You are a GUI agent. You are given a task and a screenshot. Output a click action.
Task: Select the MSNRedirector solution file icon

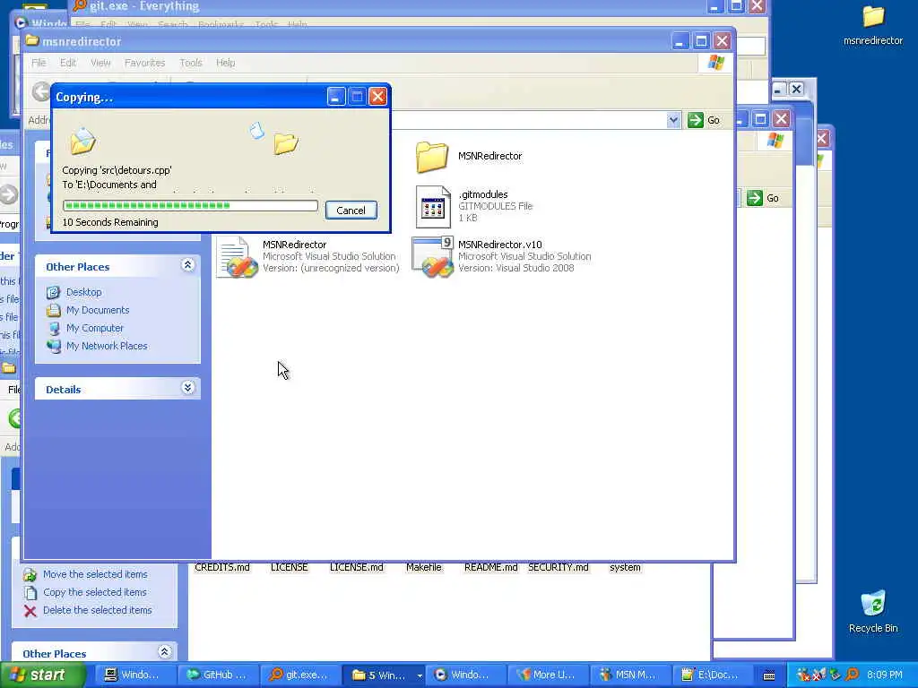237,257
